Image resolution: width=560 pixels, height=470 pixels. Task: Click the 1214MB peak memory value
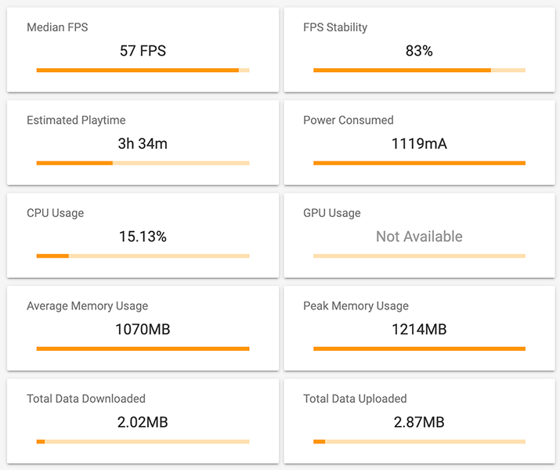(419, 329)
